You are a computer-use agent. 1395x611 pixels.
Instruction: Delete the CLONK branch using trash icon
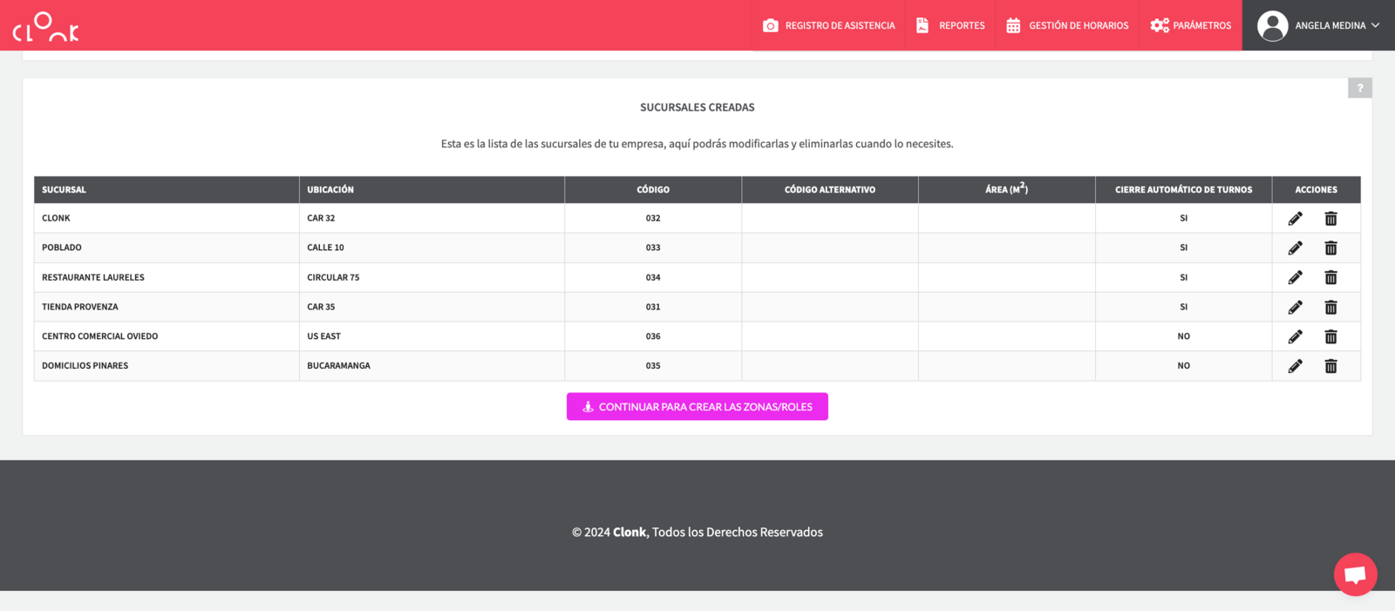[x=1330, y=219]
